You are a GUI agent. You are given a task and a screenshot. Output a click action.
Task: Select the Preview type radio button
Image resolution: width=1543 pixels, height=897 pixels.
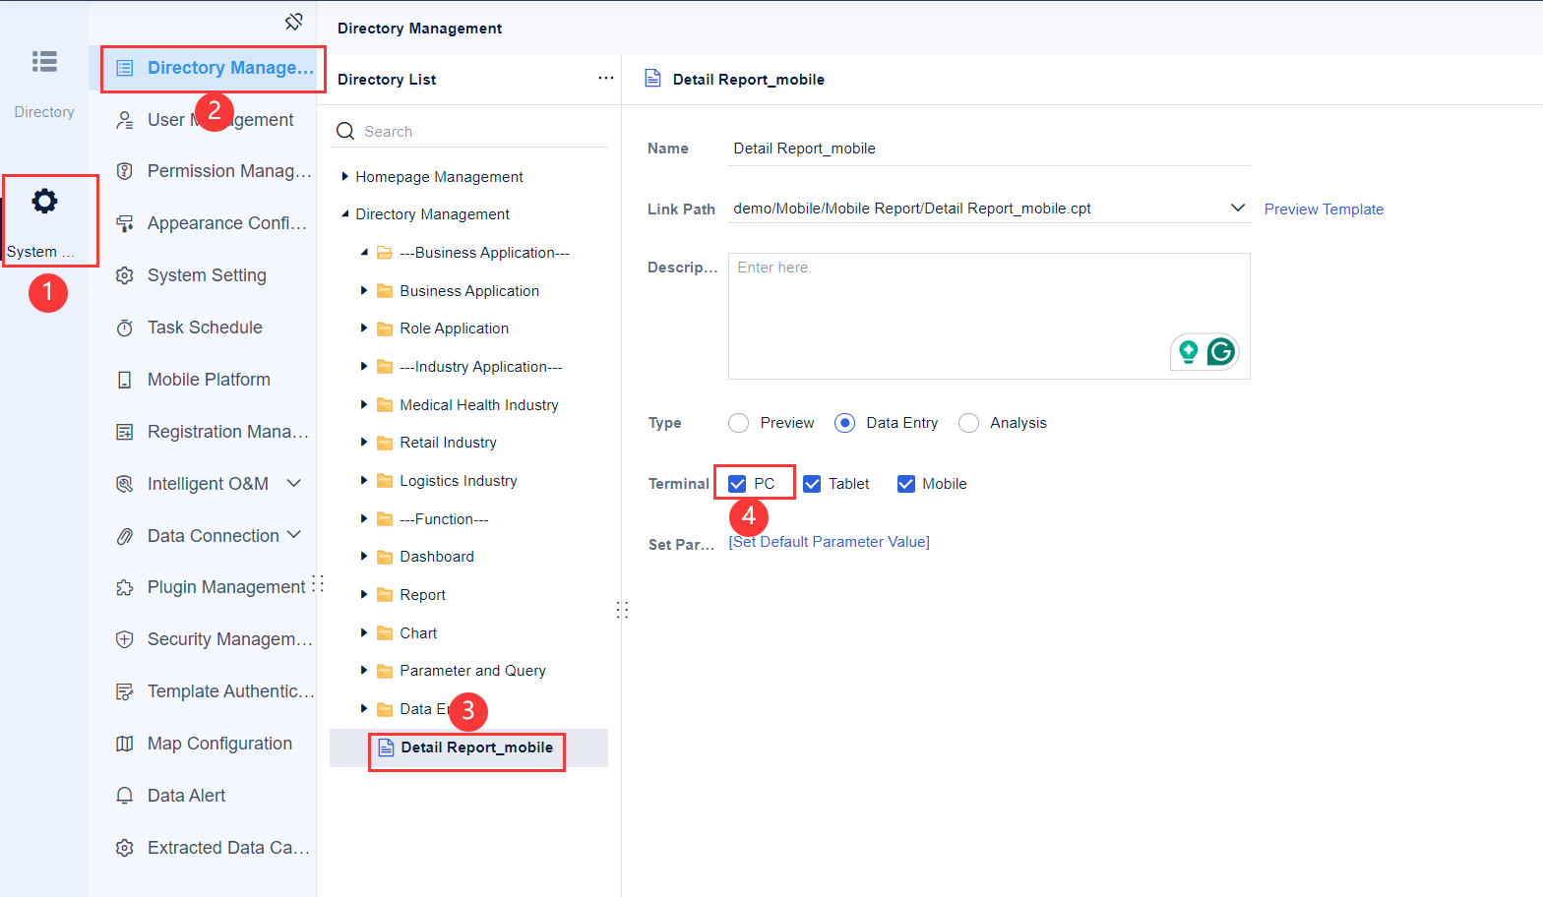click(739, 423)
